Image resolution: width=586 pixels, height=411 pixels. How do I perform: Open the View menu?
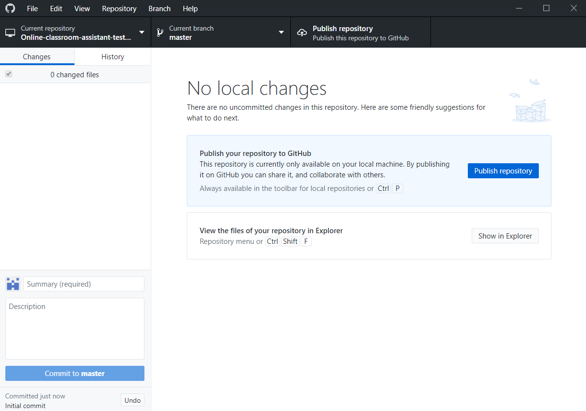tap(82, 8)
